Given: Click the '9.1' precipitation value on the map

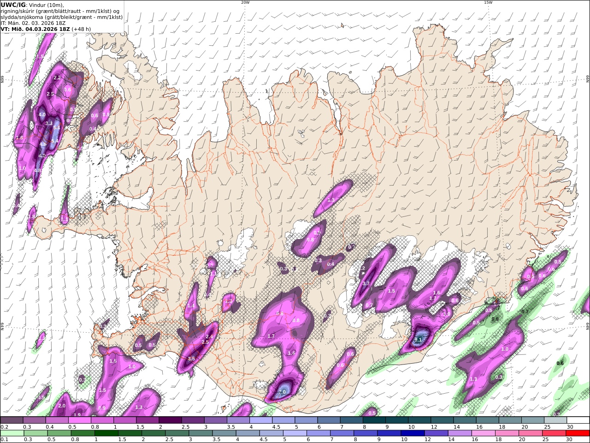Looking at the screenshot, I should [419, 340].
